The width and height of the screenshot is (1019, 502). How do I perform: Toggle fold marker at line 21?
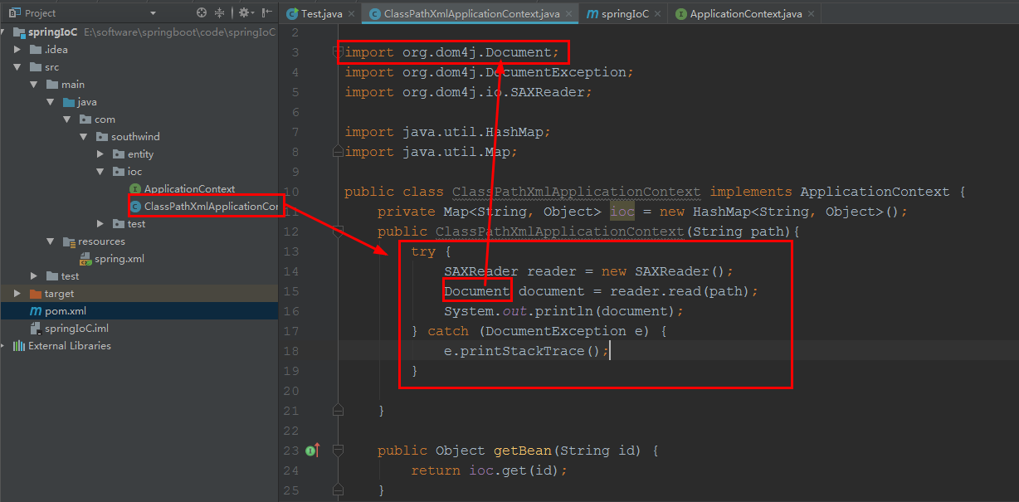pos(338,411)
